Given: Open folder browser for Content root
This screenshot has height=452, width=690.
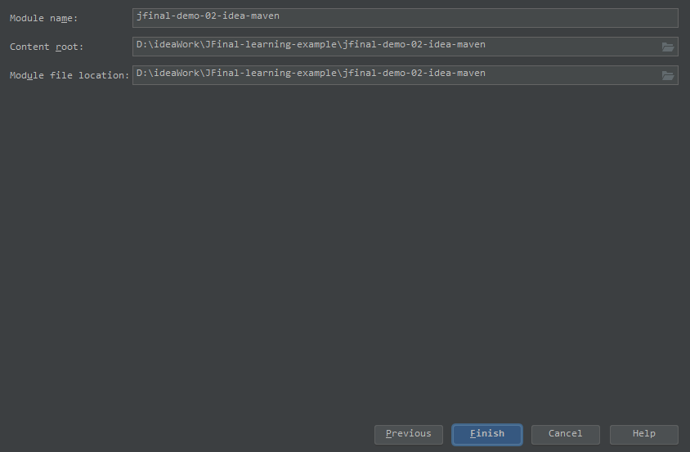Looking at the screenshot, I should (x=668, y=47).
